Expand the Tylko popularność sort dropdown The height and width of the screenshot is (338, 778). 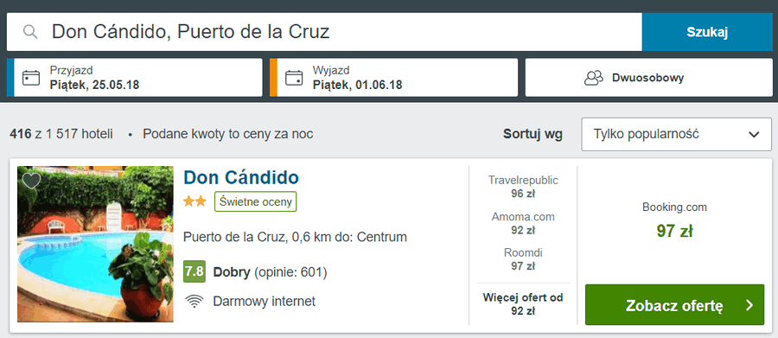[676, 134]
